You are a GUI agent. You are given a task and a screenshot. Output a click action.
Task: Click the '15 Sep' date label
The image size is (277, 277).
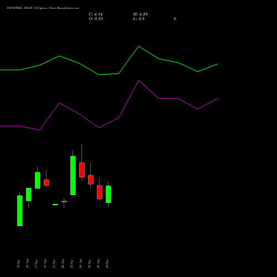[x=18, y=264]
